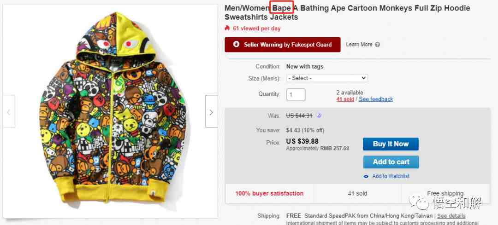Click the flame icon near viewed per day

click(x=227, y=28)
